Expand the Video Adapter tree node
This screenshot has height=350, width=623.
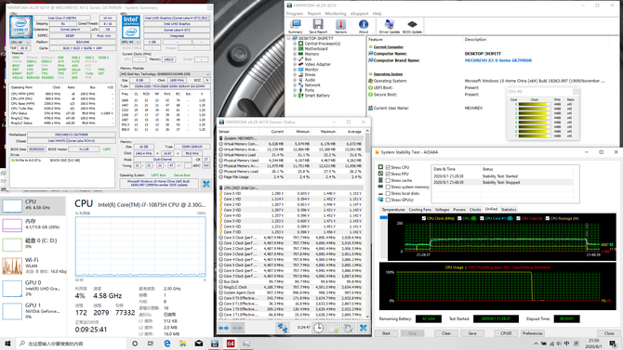click(295, 64)
